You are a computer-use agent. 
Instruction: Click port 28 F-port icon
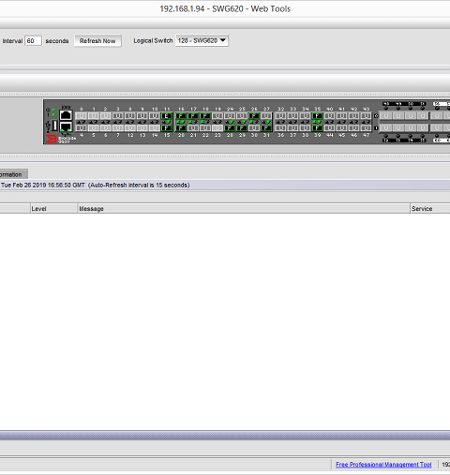pyautogui.click(x=230, y=128)
